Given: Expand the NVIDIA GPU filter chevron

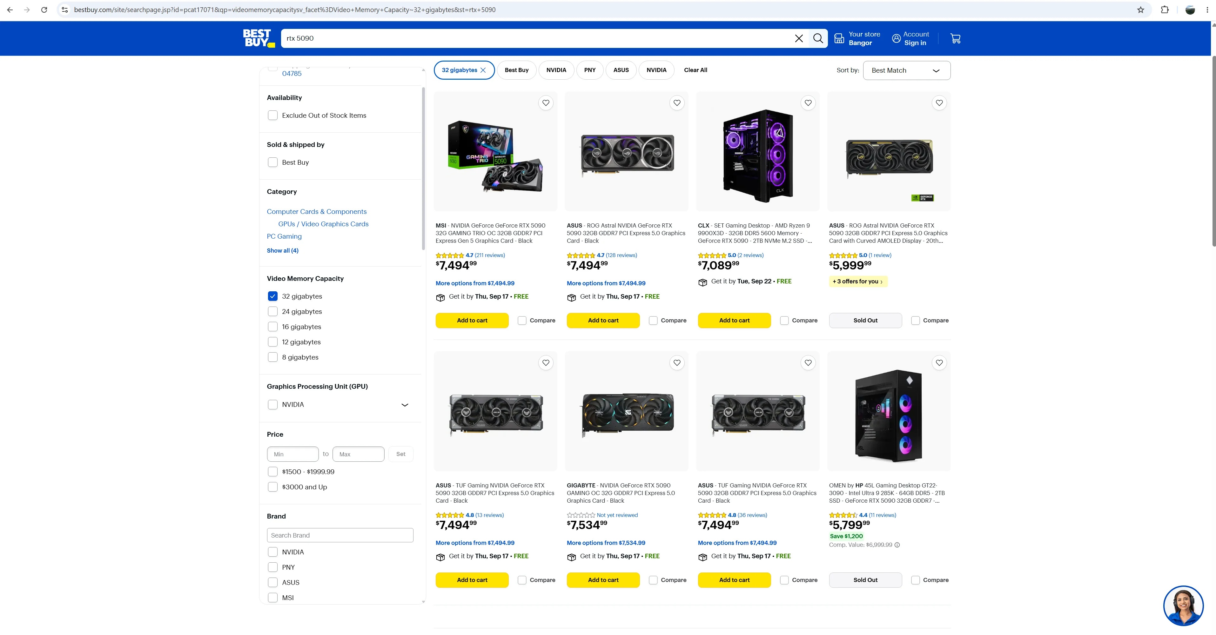Looking at the screenshot, I should tap(405, 405).
